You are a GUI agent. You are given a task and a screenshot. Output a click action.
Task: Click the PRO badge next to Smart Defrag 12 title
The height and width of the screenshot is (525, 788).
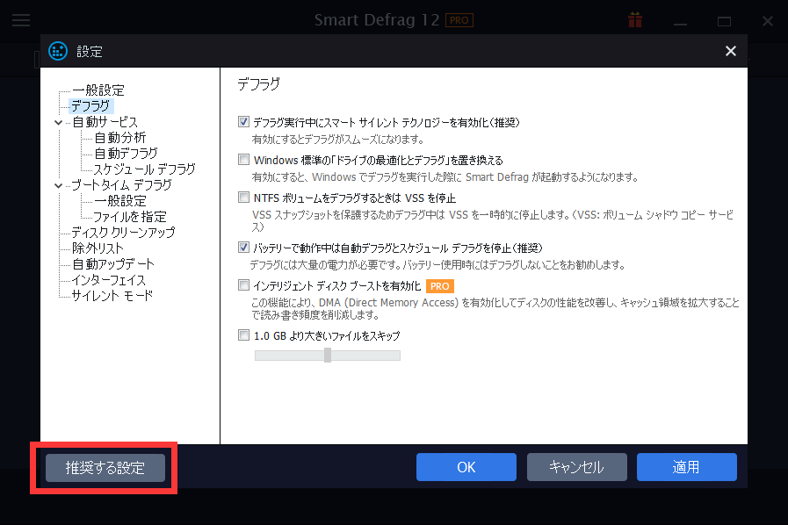[459, 20]
